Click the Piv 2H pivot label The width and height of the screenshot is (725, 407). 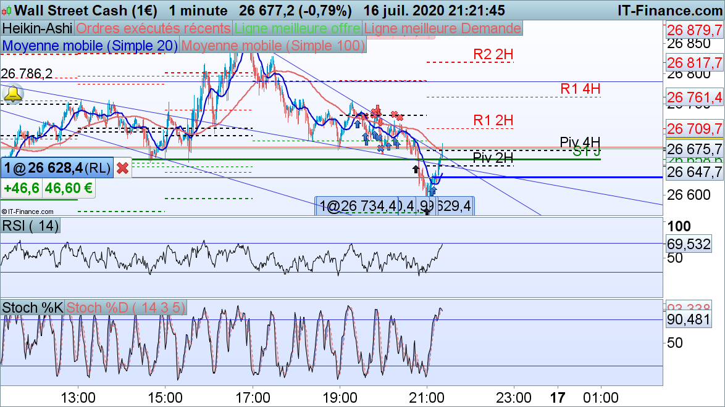click(x=493, y=157)
